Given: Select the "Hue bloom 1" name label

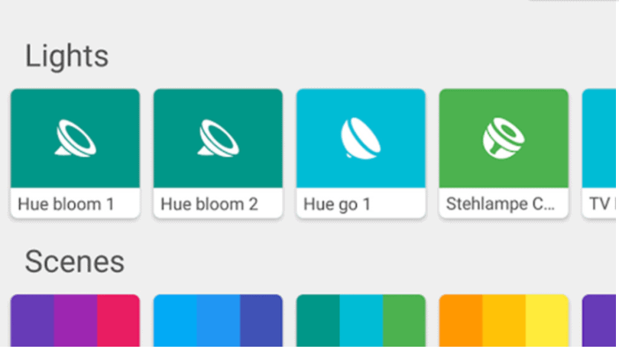Looking at the screenshot, I should (x=66, y=204).
